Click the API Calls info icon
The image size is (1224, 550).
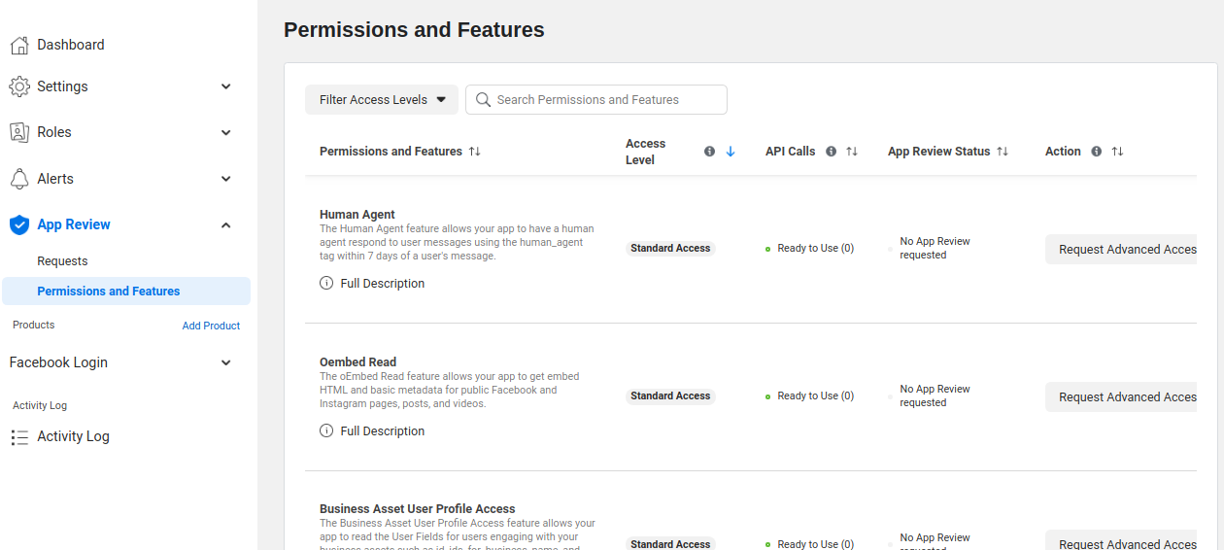click(831, 152)
